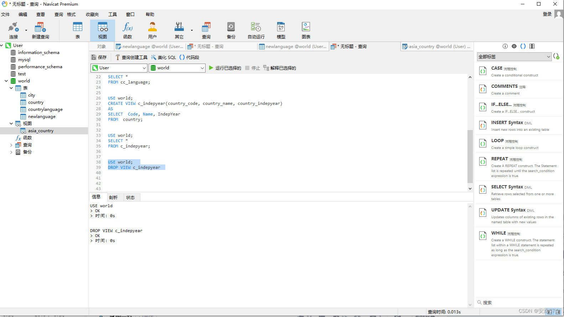Open the 查询 queries toolbar icon
564x317 pixels.
206,30
